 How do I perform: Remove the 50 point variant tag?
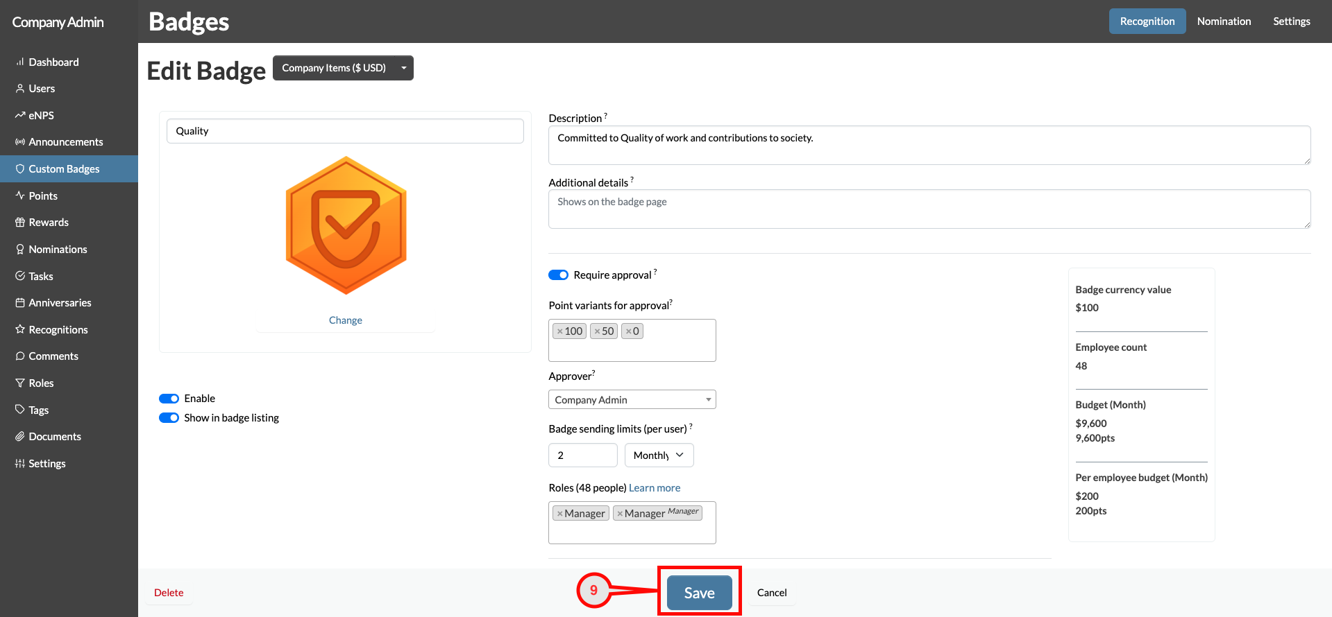597,331
